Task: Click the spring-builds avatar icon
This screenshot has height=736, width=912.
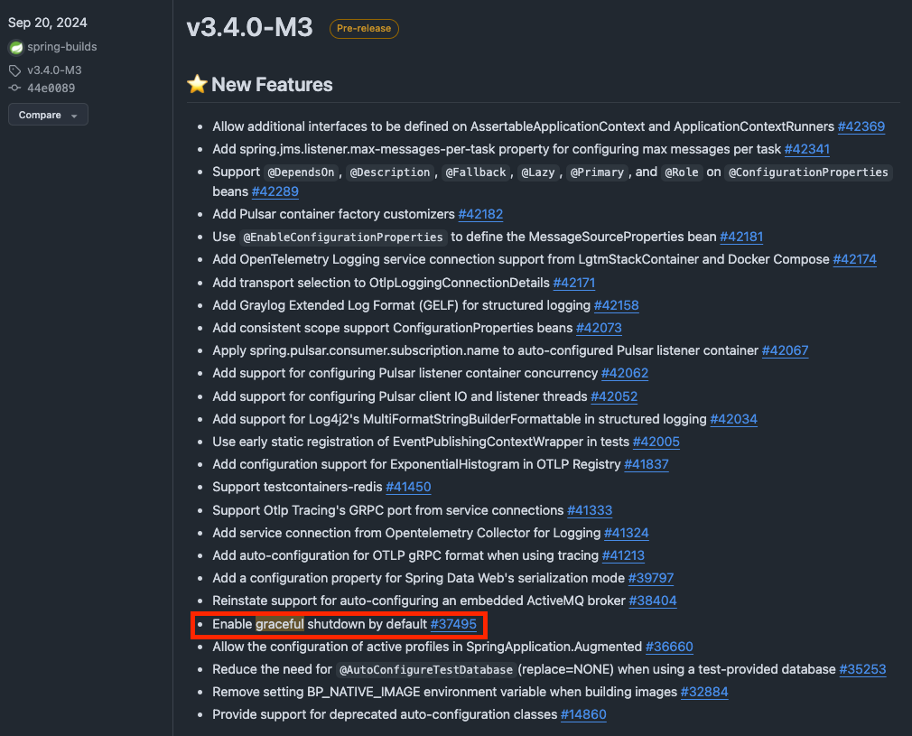Action: click(x=16, y=47)
